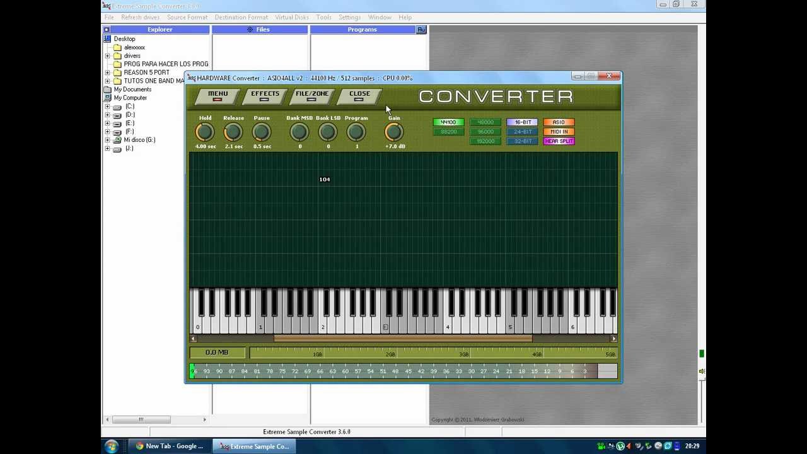Screen dimensions: 807x454
Task: Expand the (F:) drive node
Action: point(107,132)
